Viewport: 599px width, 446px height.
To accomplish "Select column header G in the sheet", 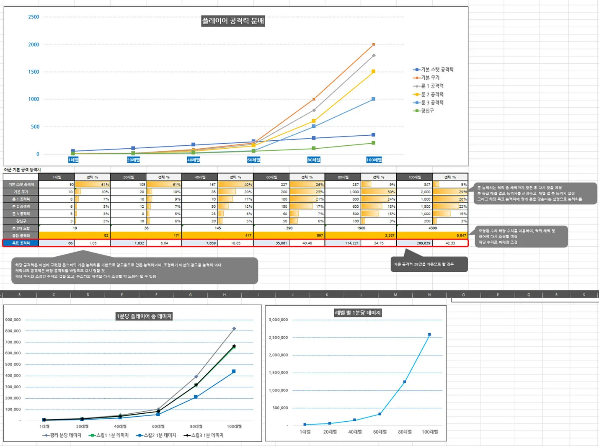I will (x=191, y=295).
